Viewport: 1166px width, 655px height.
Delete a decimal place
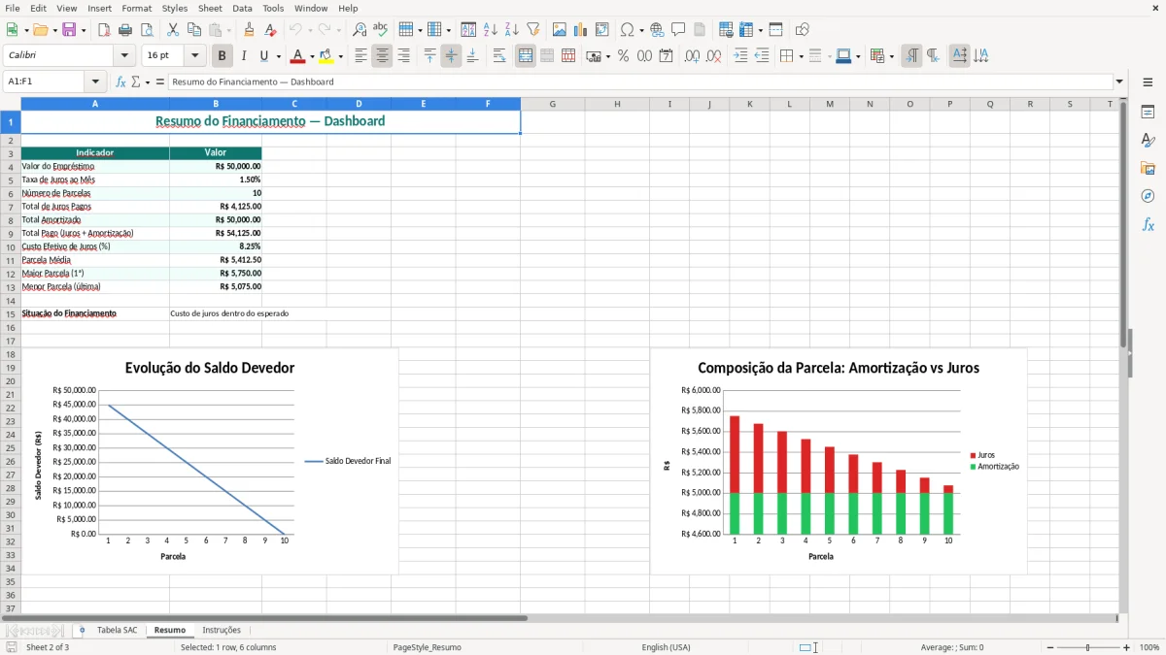(714, 56)
